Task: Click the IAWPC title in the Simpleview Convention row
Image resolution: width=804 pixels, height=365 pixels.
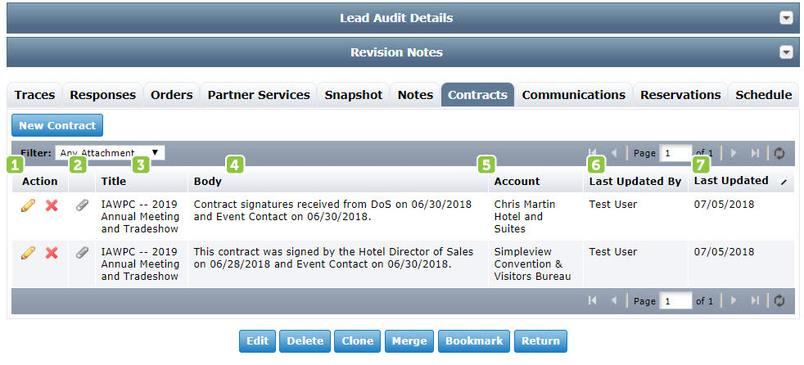Action: coord(141,264)
